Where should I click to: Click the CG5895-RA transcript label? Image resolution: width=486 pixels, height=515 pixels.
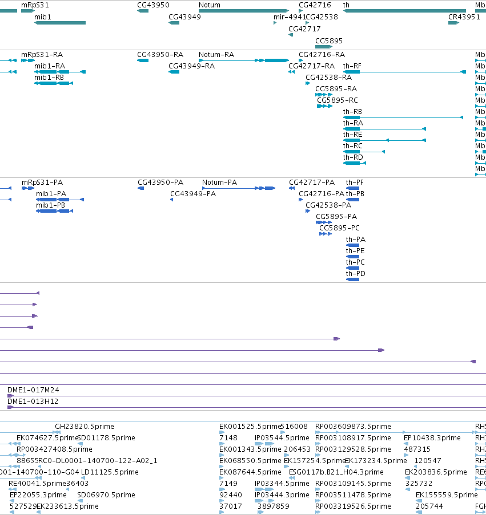coord(336,88)
